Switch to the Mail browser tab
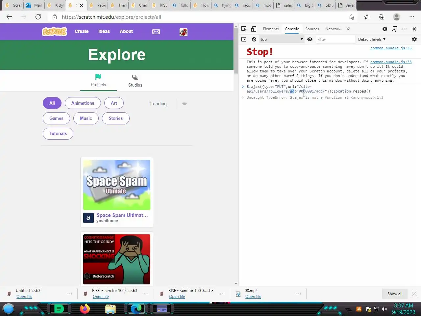 [34, 5]
